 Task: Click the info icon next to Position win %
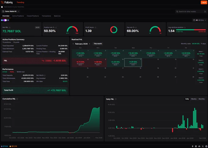point(56,28)
